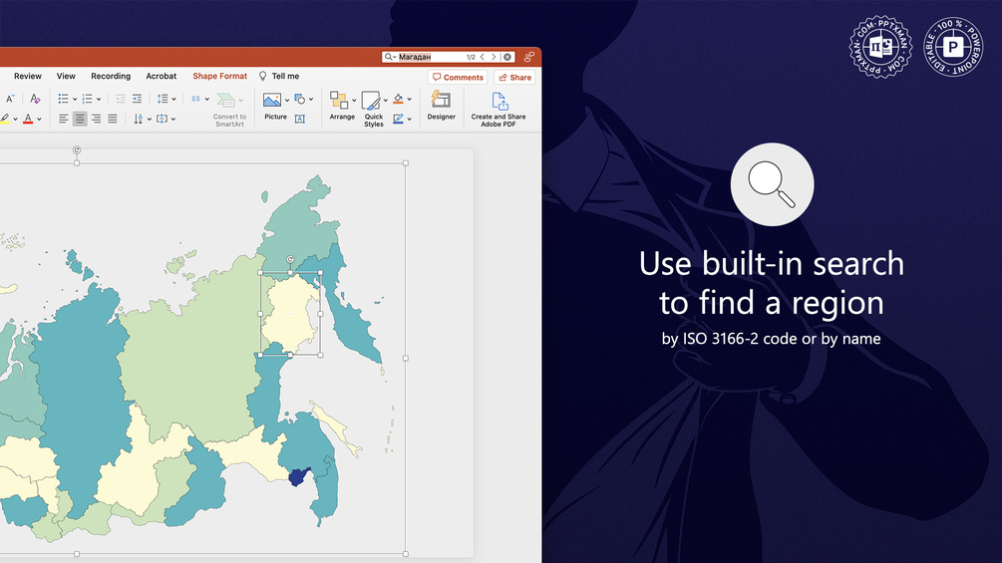
Task: Toggle align text right
Action: click(x=96, y=119)
